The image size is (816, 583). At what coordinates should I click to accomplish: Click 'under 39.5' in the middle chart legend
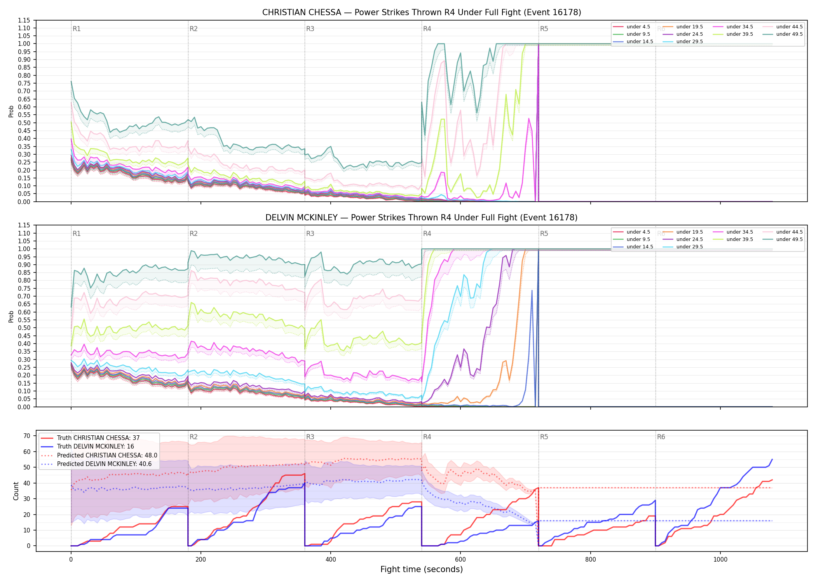[x=733, y=239]
